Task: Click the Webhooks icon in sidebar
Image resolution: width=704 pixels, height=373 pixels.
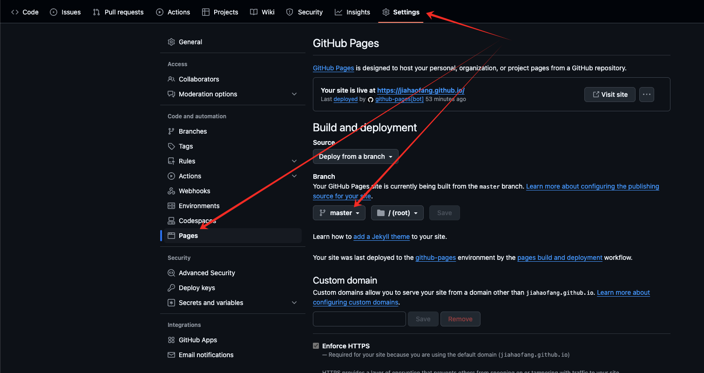Action: [171, 191]
